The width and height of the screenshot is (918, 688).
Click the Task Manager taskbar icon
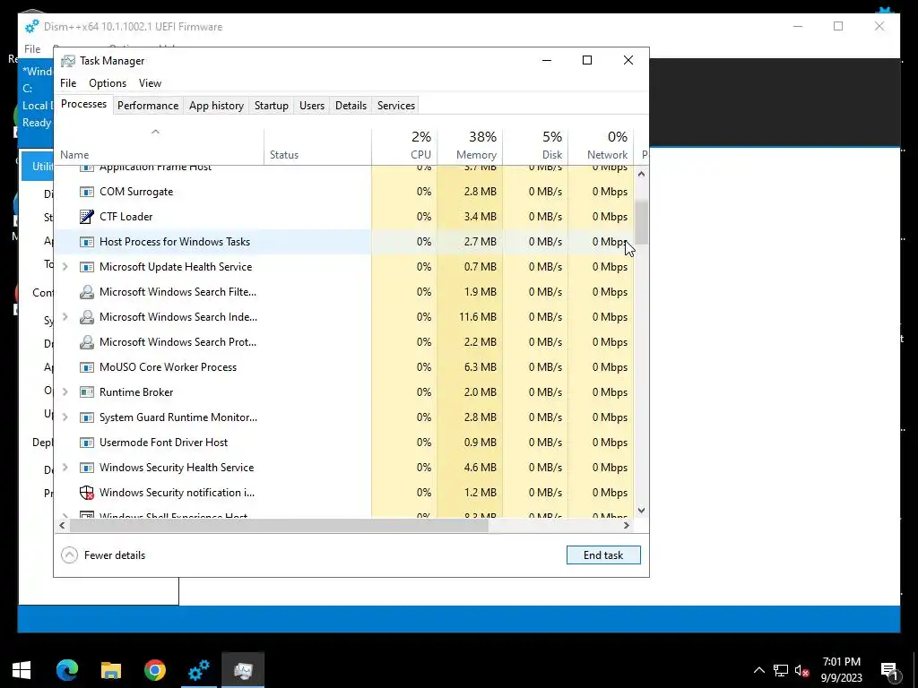point(243,670)
